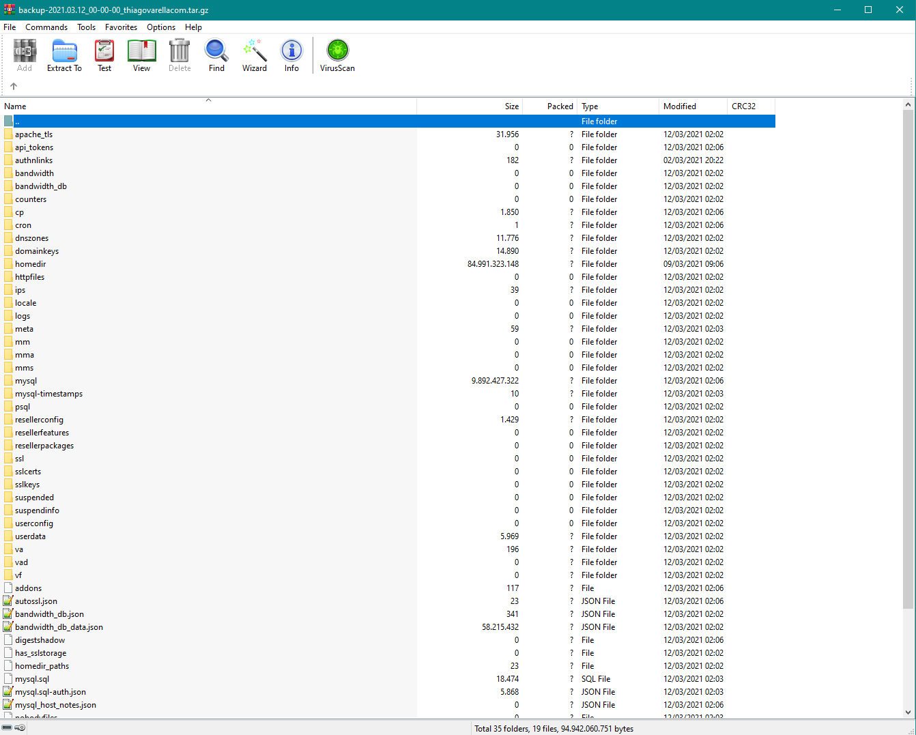
Task: Select the homedir folder icon
Action: pyautogui.click(x=8, y=264)
